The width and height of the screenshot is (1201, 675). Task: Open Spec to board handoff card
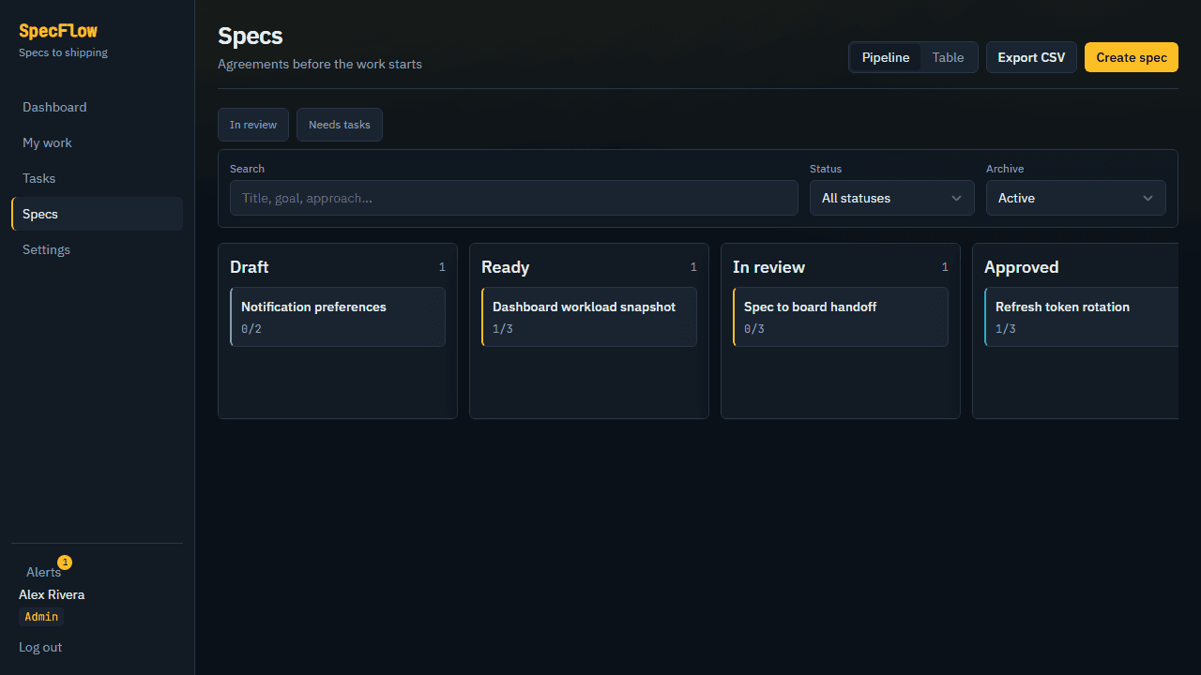click(841, 317)
